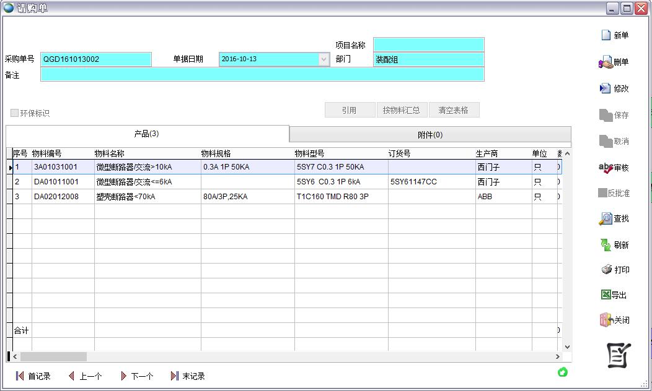Click 末记录 to jump to last record
Screen dimensions: 652x391
click(188, 376)
